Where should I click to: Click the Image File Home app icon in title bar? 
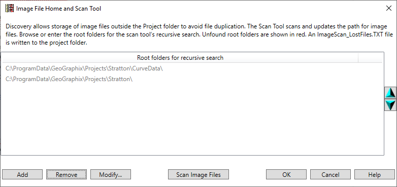click(x=10, y=8)
